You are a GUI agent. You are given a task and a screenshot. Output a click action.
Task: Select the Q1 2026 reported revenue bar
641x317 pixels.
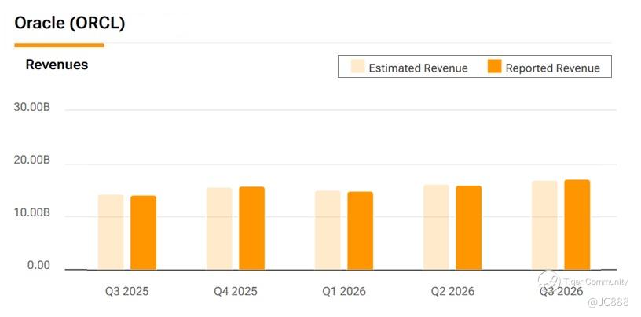tap(361, 230)
